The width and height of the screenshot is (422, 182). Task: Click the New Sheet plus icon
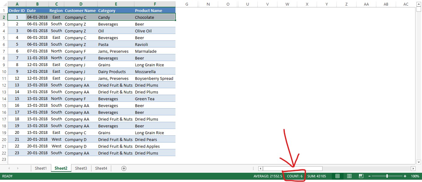[124, 168]
